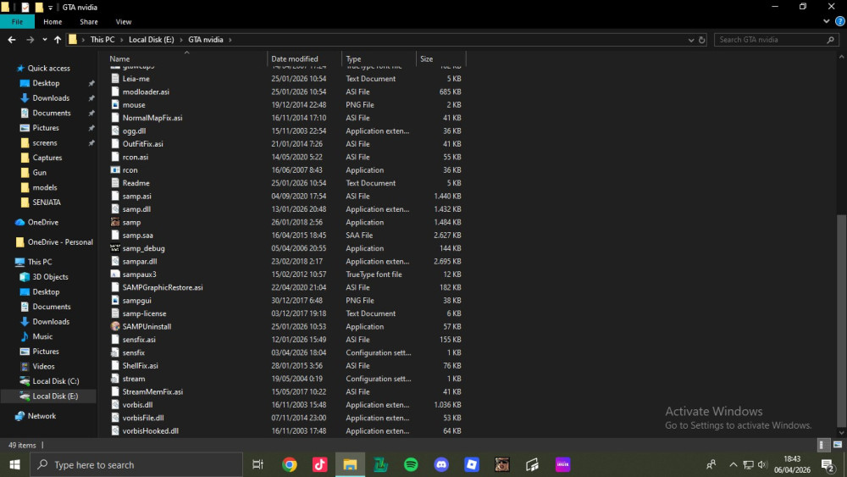The width and height of the screenshot is (847, 477).
Task: Open Local Disk (C:) in sidebar
Action: [x=55, y=381]
